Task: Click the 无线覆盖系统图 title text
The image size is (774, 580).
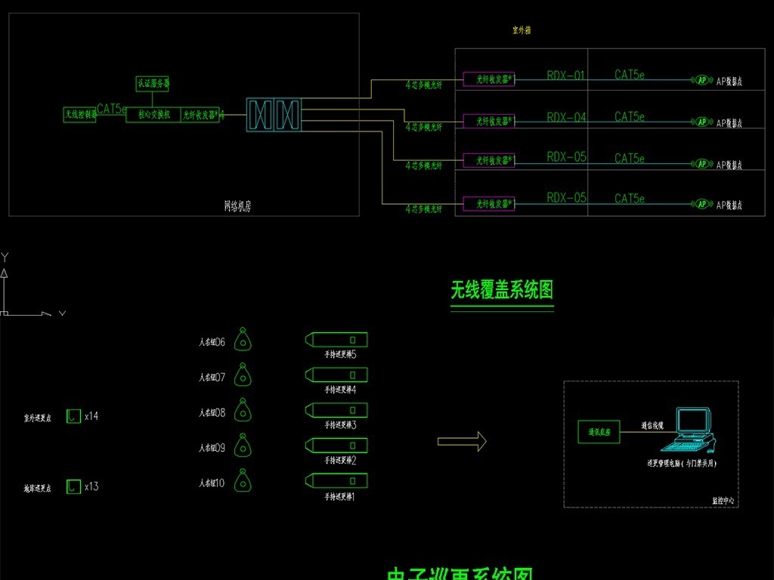Action: (502, 290)
